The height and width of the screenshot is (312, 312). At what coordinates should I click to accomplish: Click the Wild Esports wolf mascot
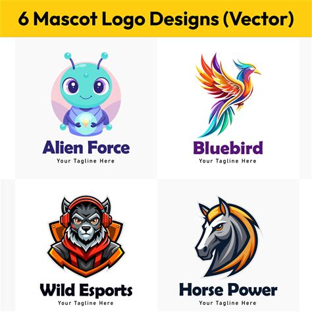point(86,236)
